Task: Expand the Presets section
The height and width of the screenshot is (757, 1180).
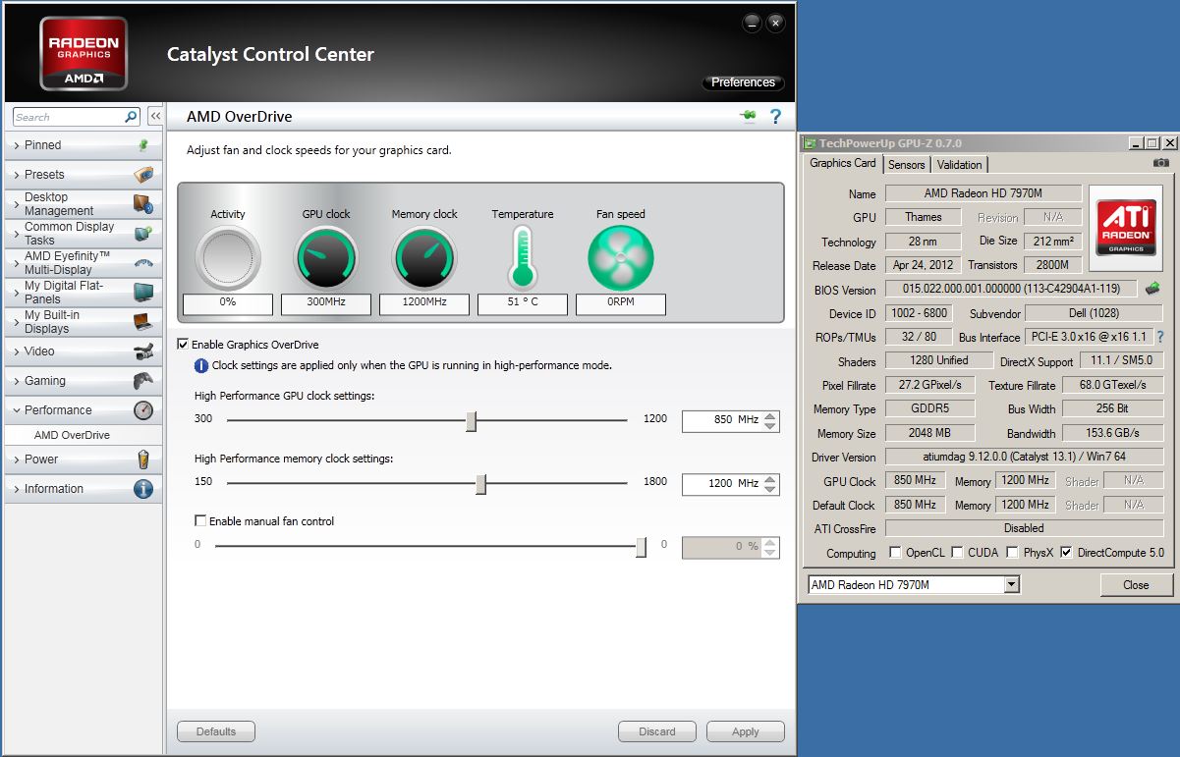Action: pyautogui.click(x=84, y=175)
